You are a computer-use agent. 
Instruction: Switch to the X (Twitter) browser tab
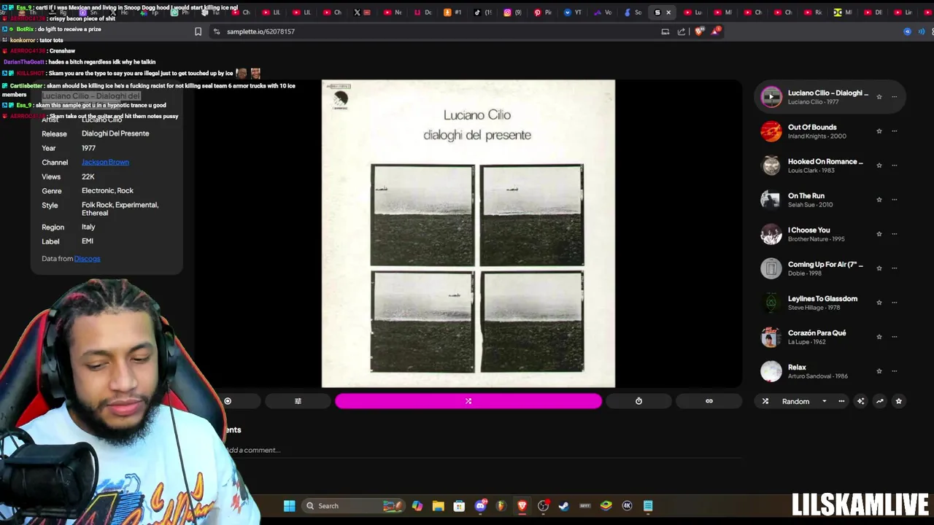pos(361,12)
